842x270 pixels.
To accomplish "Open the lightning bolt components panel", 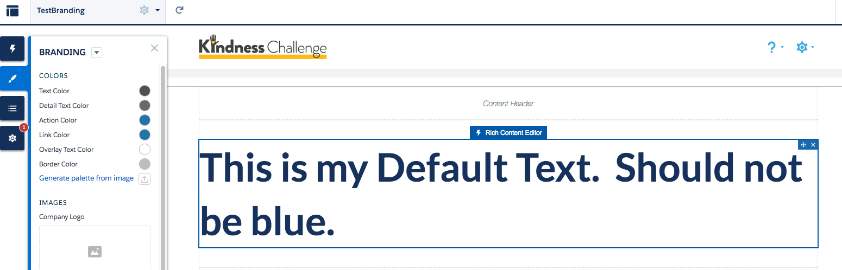I will [x=12, y=49].
